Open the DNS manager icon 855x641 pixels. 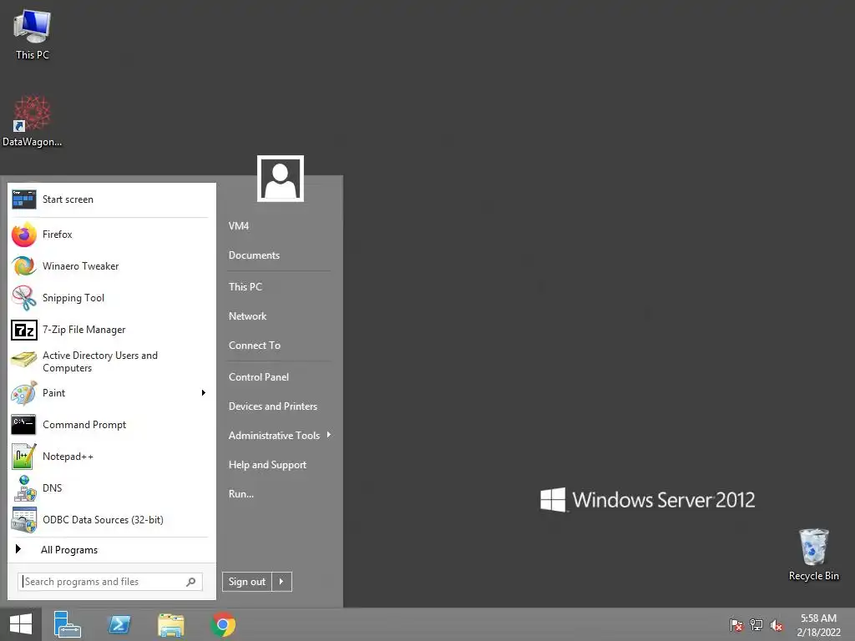(x=23, y=487)
